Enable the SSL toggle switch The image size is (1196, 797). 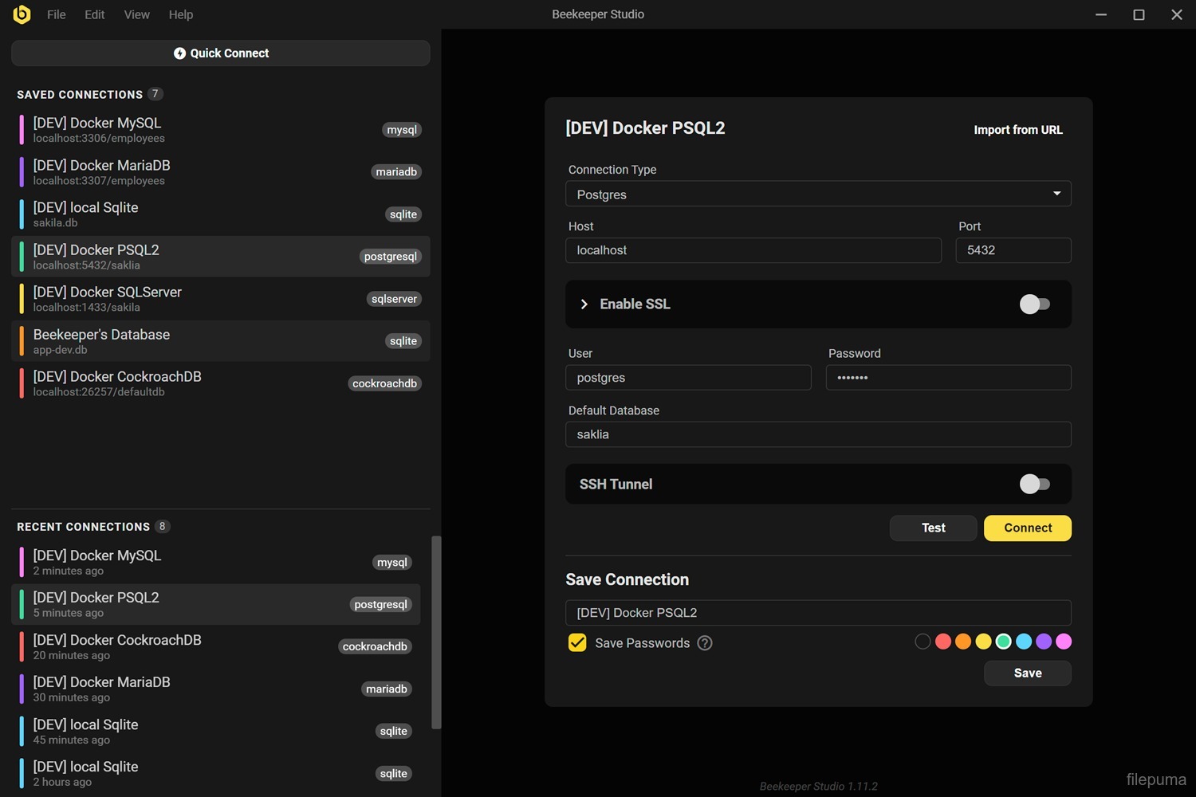[1034, 304]
